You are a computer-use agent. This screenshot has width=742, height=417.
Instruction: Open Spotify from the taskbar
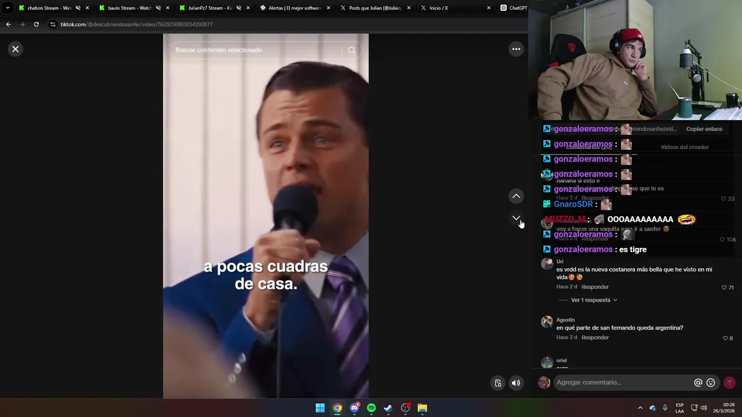(371, 408)
